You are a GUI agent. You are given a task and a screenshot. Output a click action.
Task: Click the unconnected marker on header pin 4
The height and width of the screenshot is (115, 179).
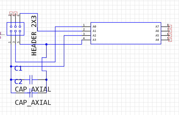15,14
